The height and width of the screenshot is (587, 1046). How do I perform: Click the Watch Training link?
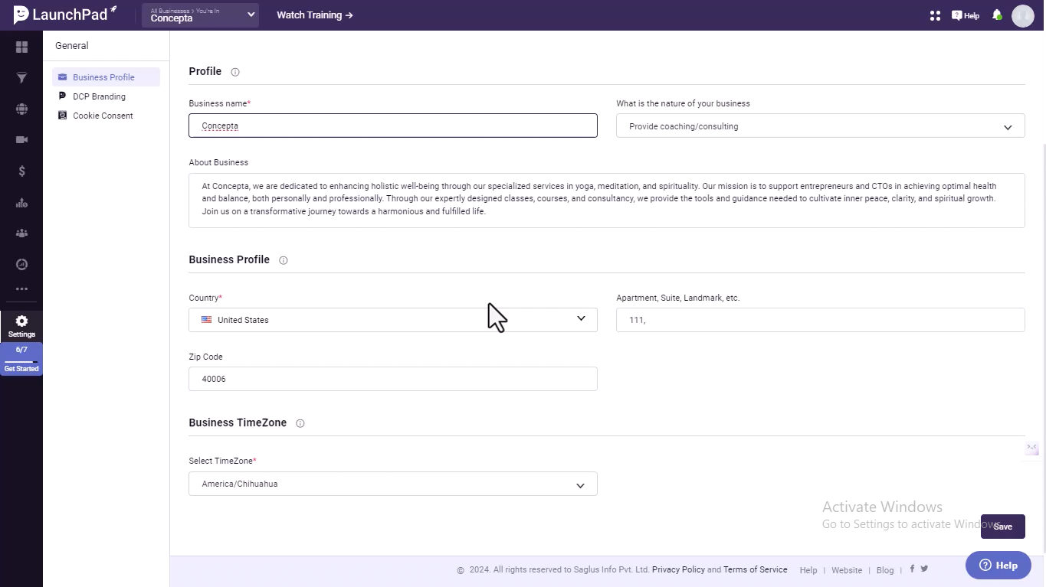coord(315,15)
